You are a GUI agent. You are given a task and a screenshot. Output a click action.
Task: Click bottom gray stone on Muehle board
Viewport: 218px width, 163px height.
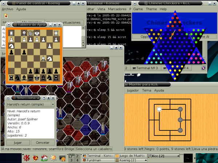pyautogui.click(x=180, y=130)
